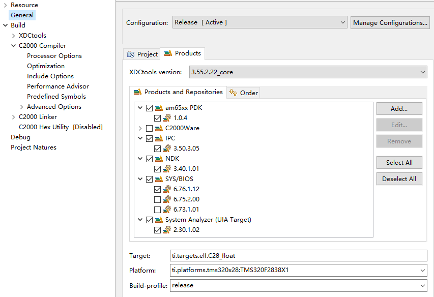Uncheck the NDK product checkbox

(149, 159)
